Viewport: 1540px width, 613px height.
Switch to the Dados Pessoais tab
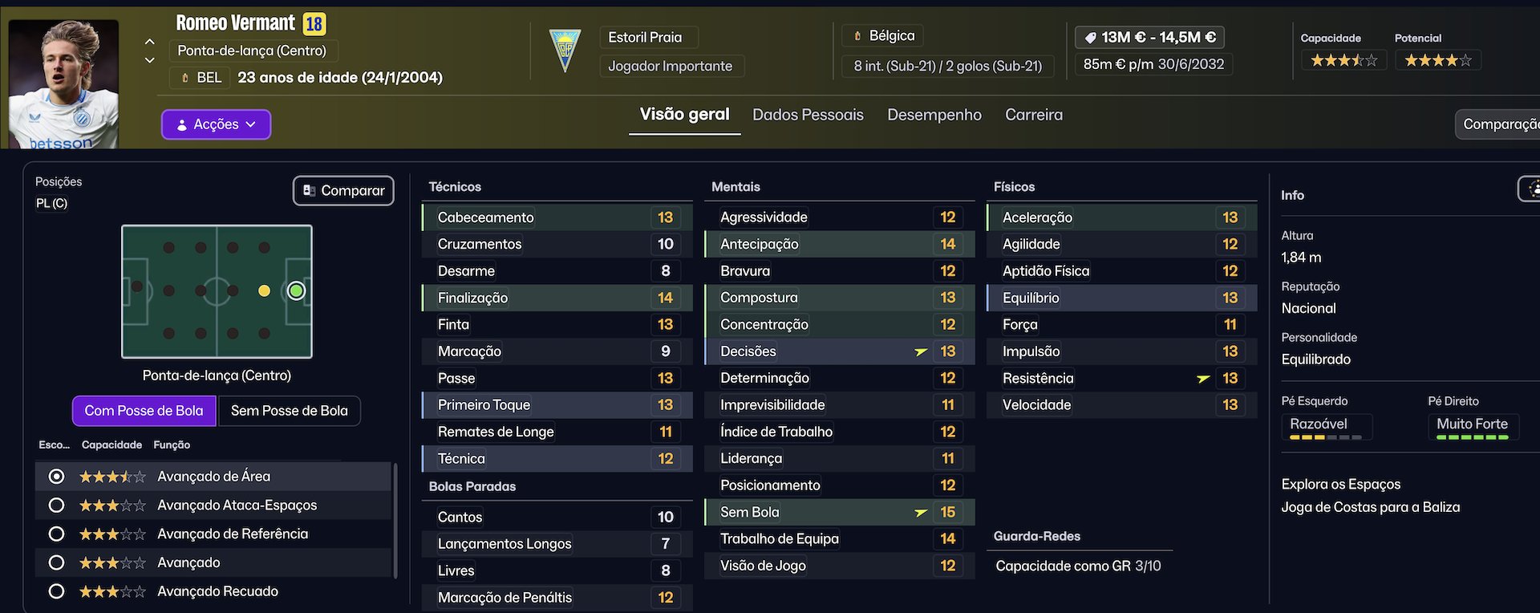click(808, 115)
